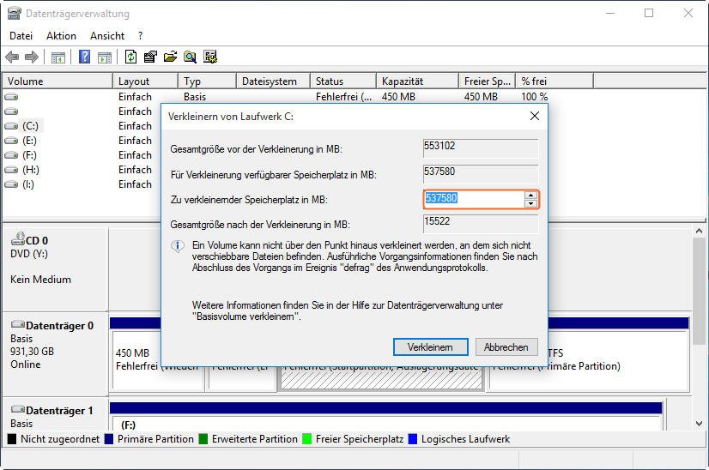This screenshot has height=470, width=709.
Task: Click the total size before shrinking field 553102
Action: pyautogui.click(x=481, y=148)
